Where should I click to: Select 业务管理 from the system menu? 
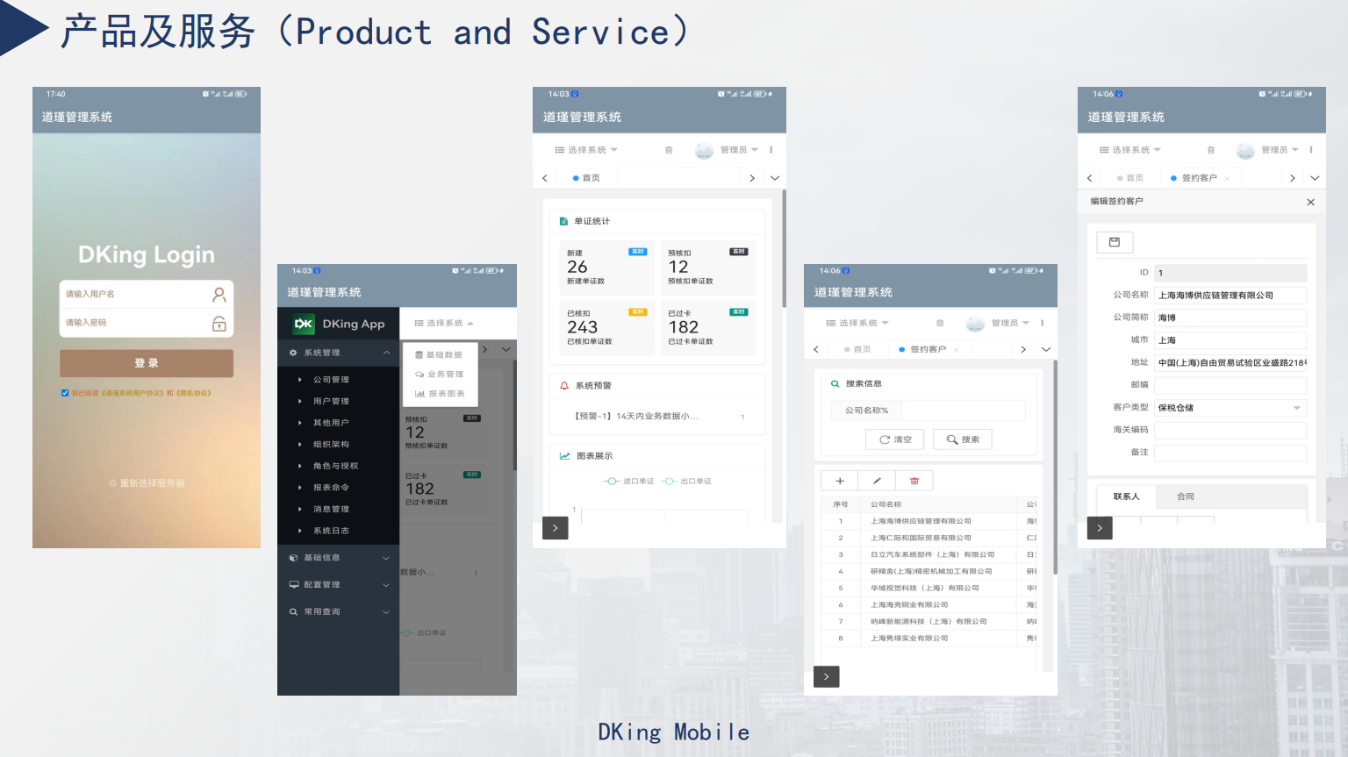click(440, 375)
